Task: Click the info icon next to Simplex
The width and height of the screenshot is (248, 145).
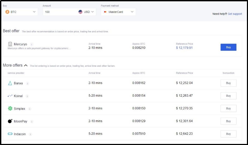Action: (30, 109)
